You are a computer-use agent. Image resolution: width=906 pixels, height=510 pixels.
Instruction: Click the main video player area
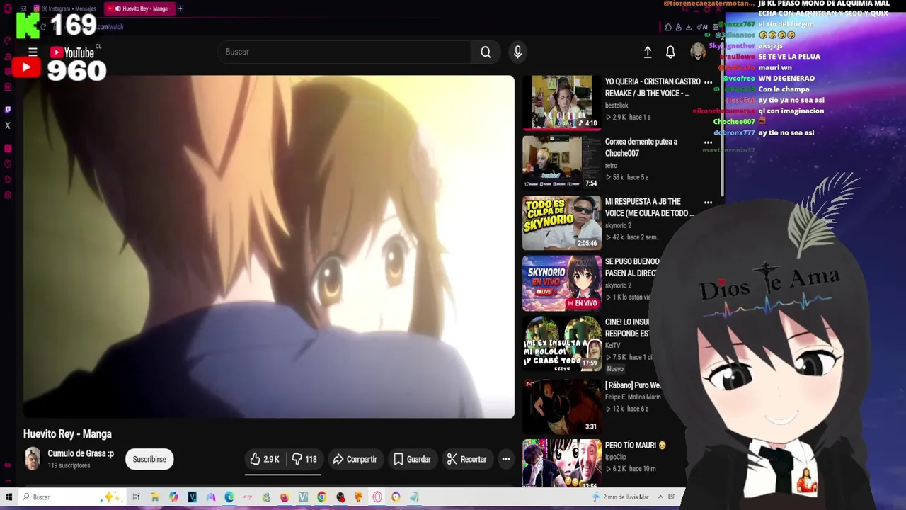[x=269, y=246]
